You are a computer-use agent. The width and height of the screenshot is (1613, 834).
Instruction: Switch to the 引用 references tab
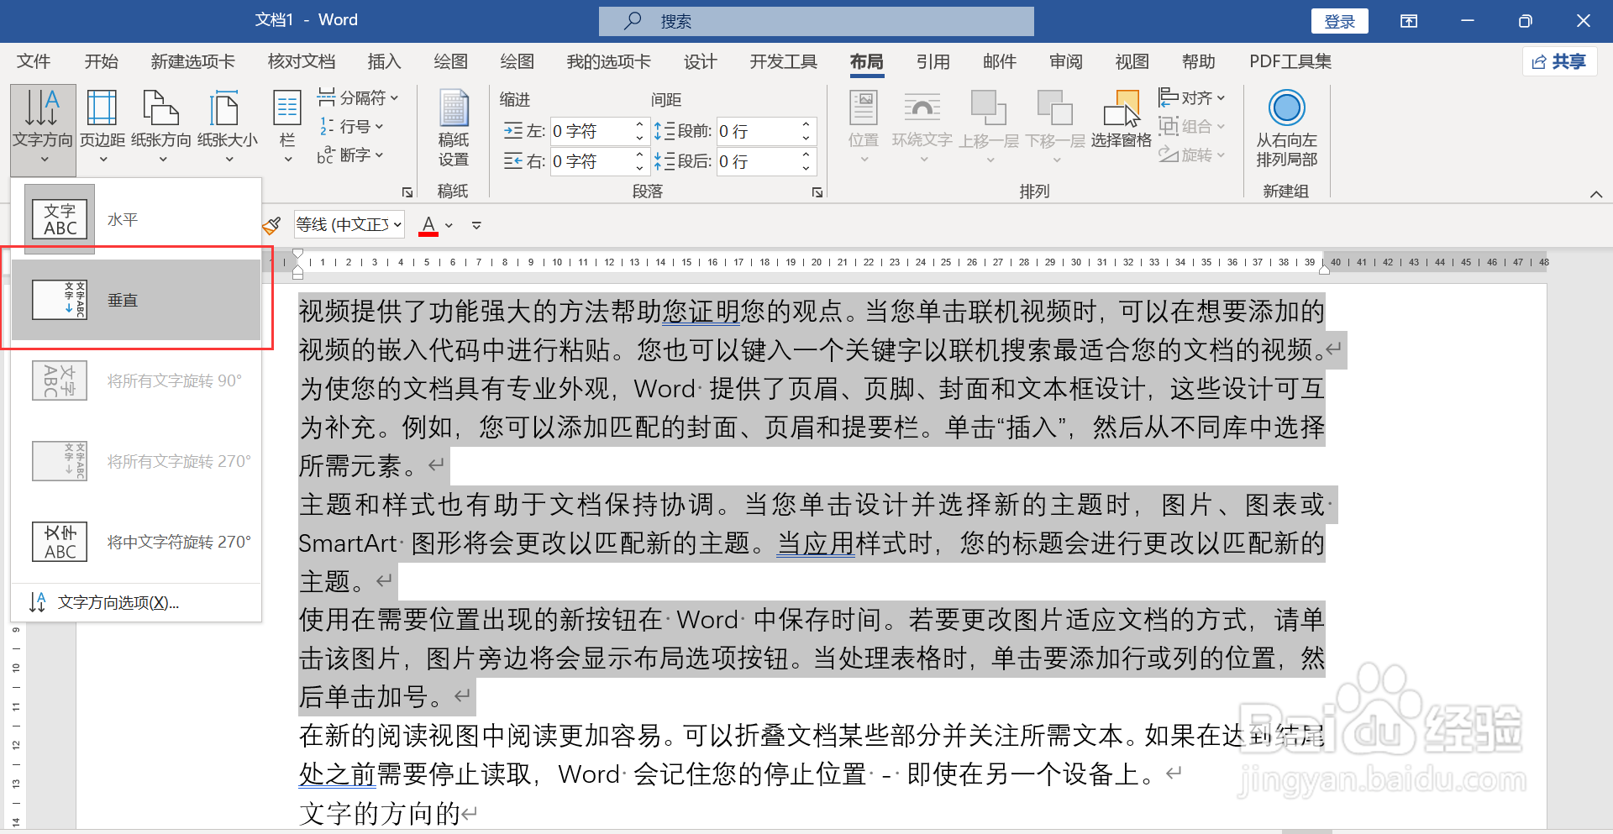(933, 61)
